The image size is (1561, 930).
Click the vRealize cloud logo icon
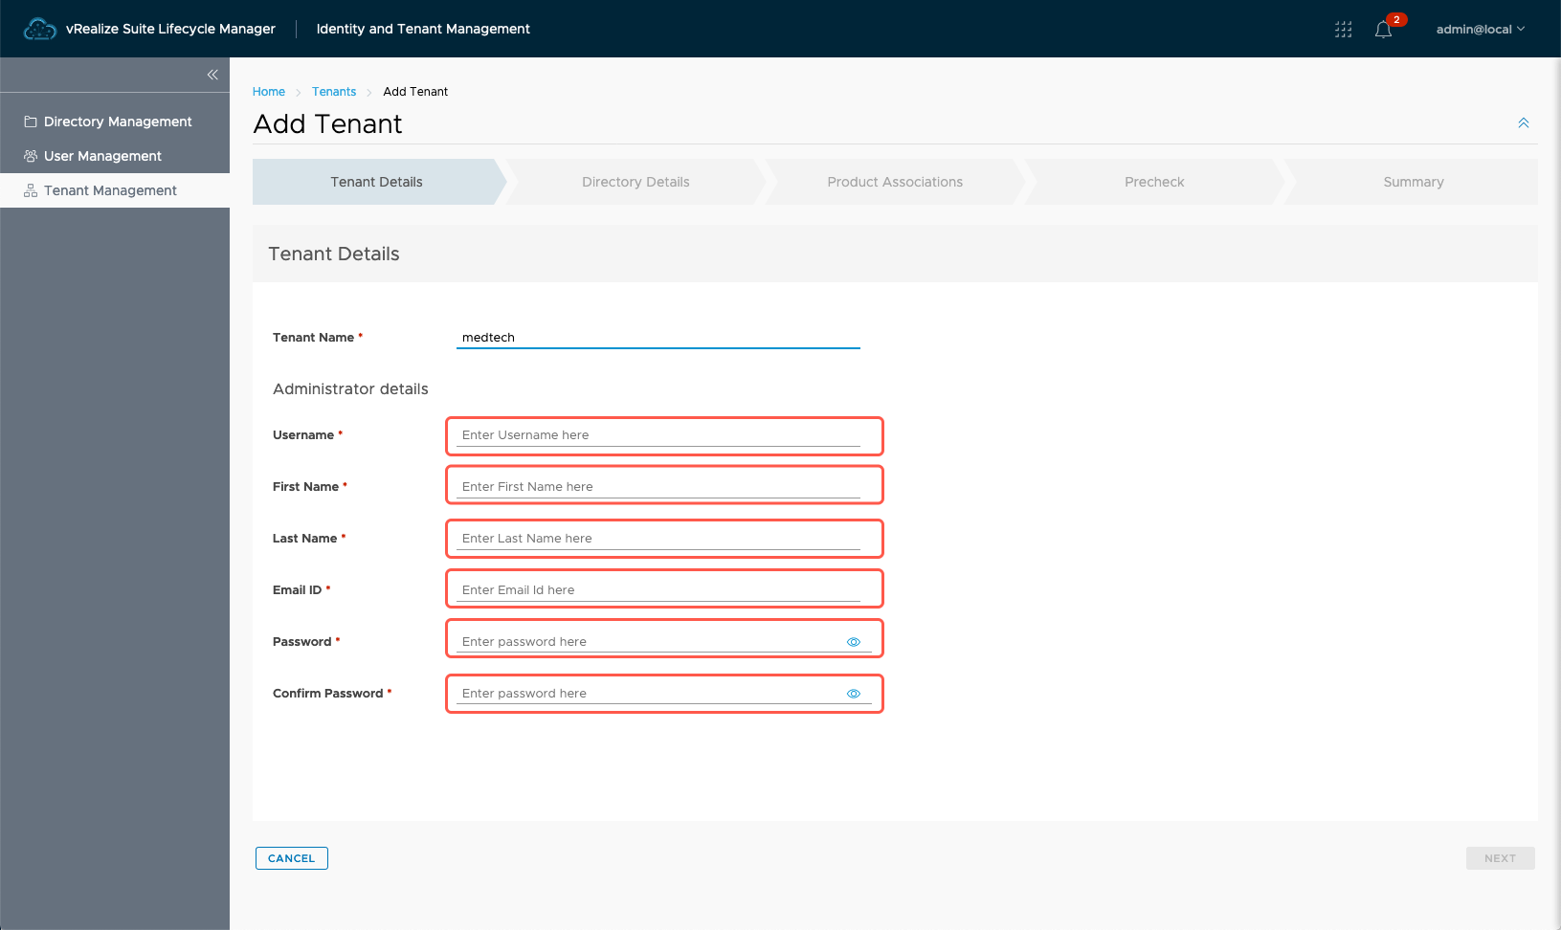tap(39, 29)
